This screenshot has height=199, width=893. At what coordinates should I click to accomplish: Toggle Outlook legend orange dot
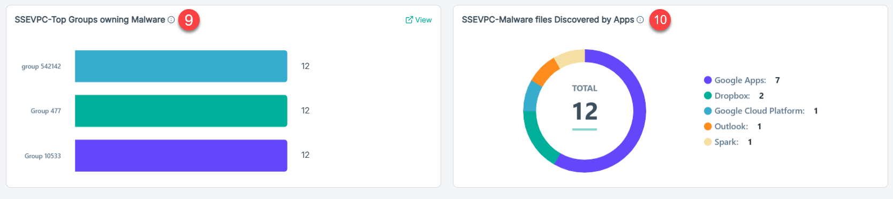point(708,126)
